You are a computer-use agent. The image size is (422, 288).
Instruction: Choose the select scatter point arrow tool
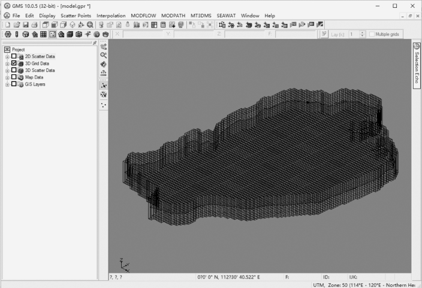point(104,86)
